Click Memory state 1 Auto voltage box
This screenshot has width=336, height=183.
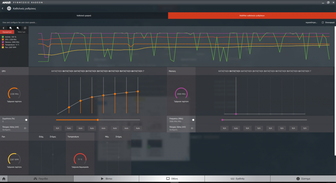click(x=236, y=128)
